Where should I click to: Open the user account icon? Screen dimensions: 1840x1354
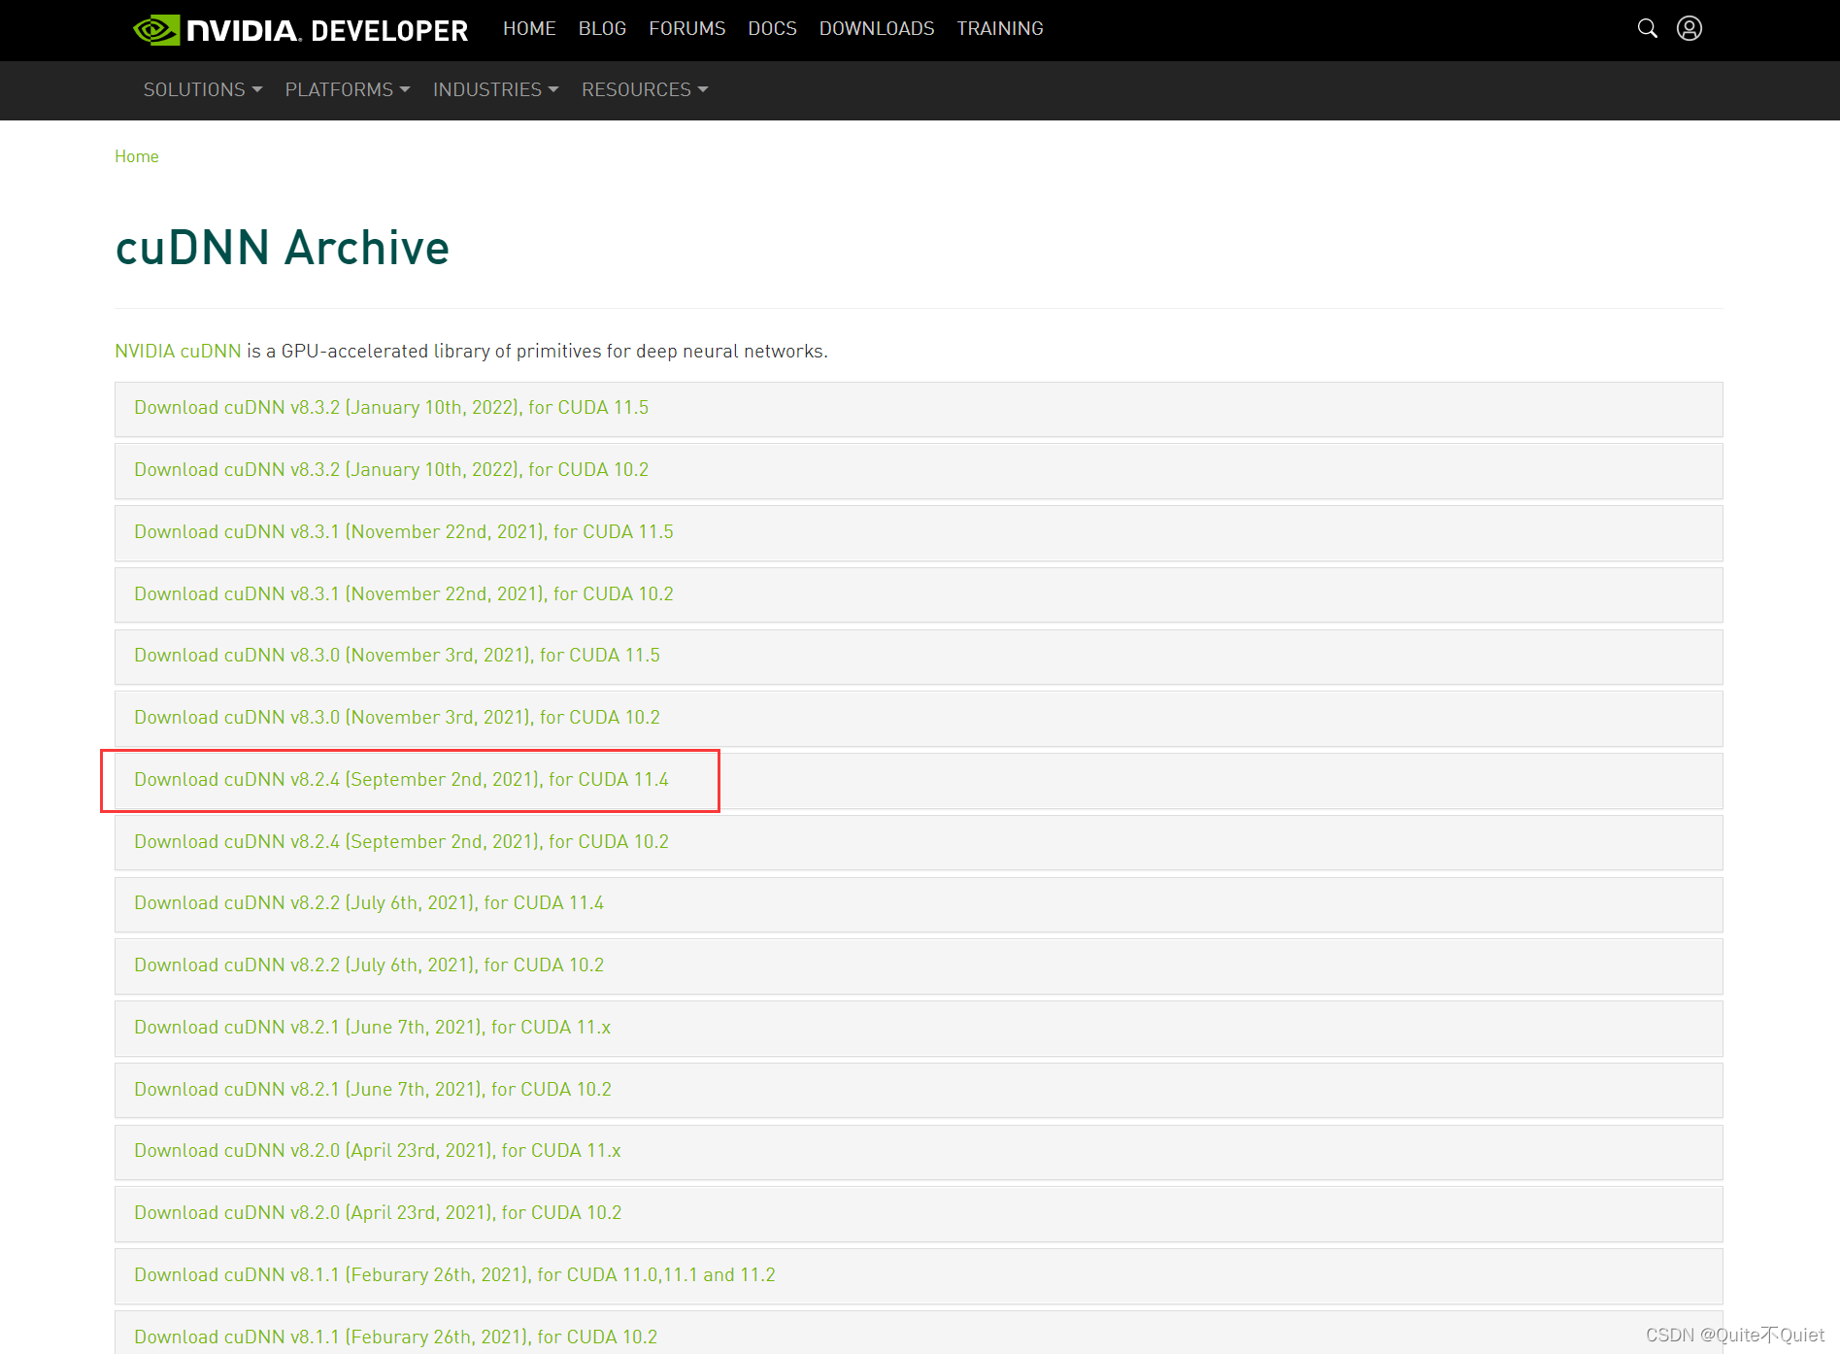(x=1689, y=28)
